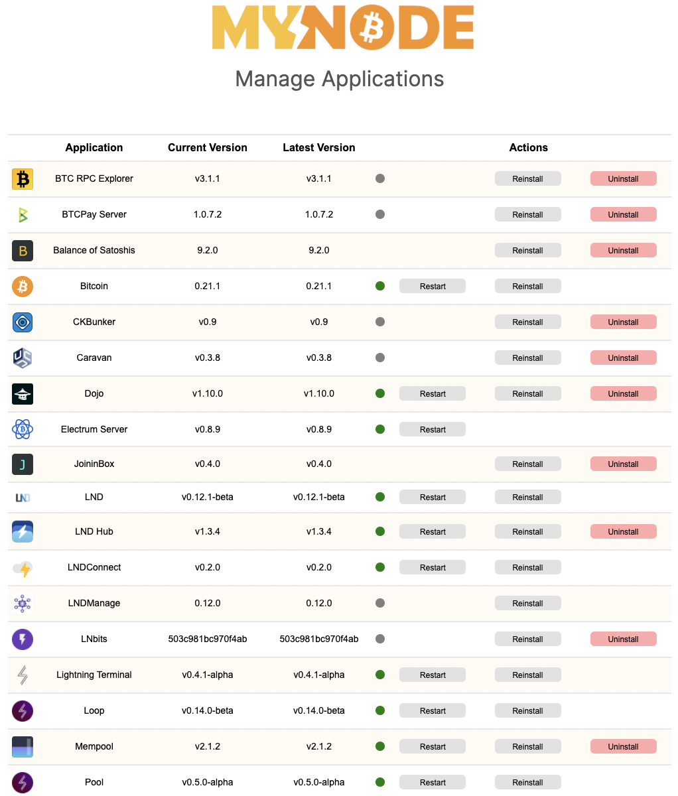
Task: Click the LND Hub app icon
Action: tap(23, 532)
